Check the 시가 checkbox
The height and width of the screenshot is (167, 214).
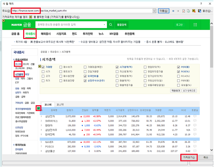pyautogui.click(x=43, y=72)
